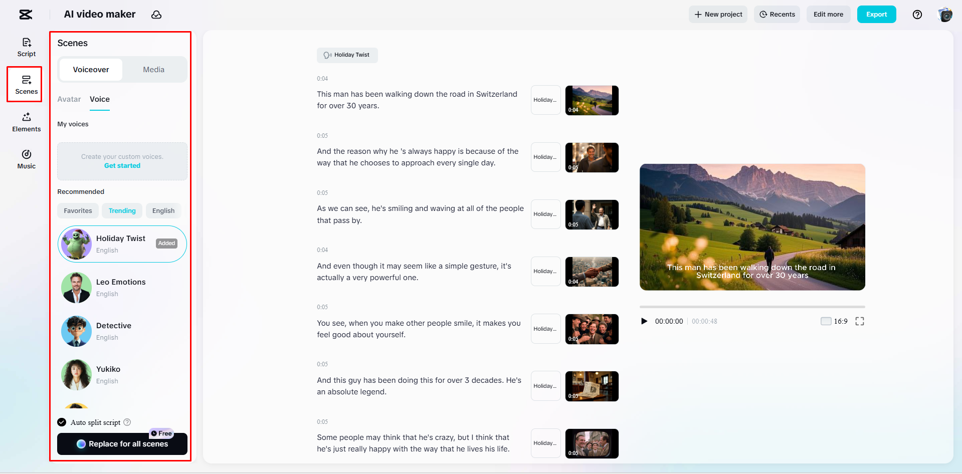The width and height of the screenshot is (962, 474).
Task: Edit the 'simple gesture' script text
Action: 414,272
